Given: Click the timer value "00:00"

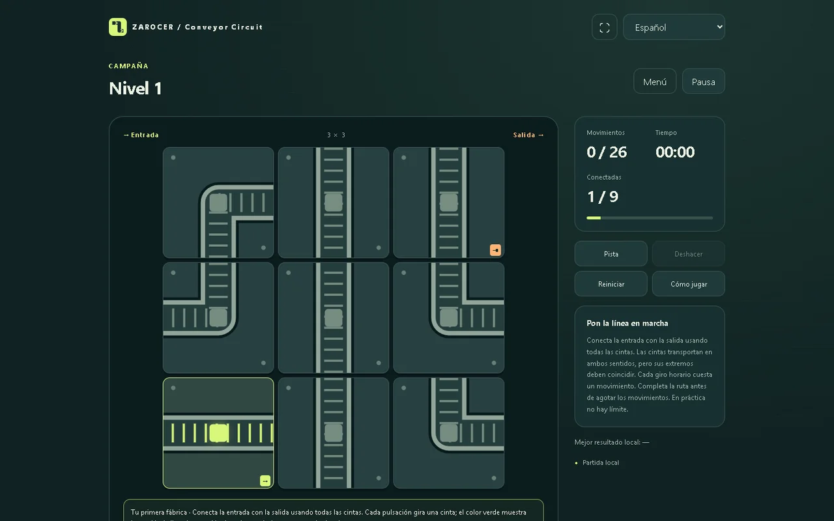Looking at the screenshot, I should tap(675, 152).
